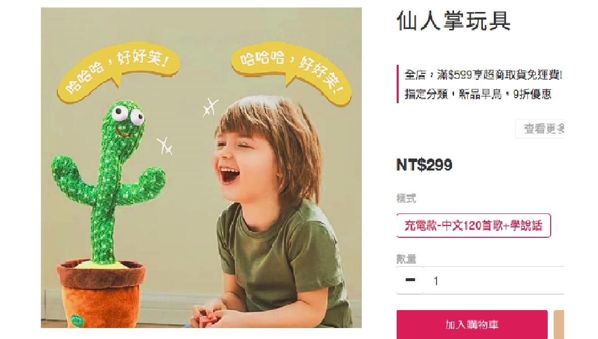Click the white sparkle mark beside child's head
598x339 pixels.
pos(211,107)
